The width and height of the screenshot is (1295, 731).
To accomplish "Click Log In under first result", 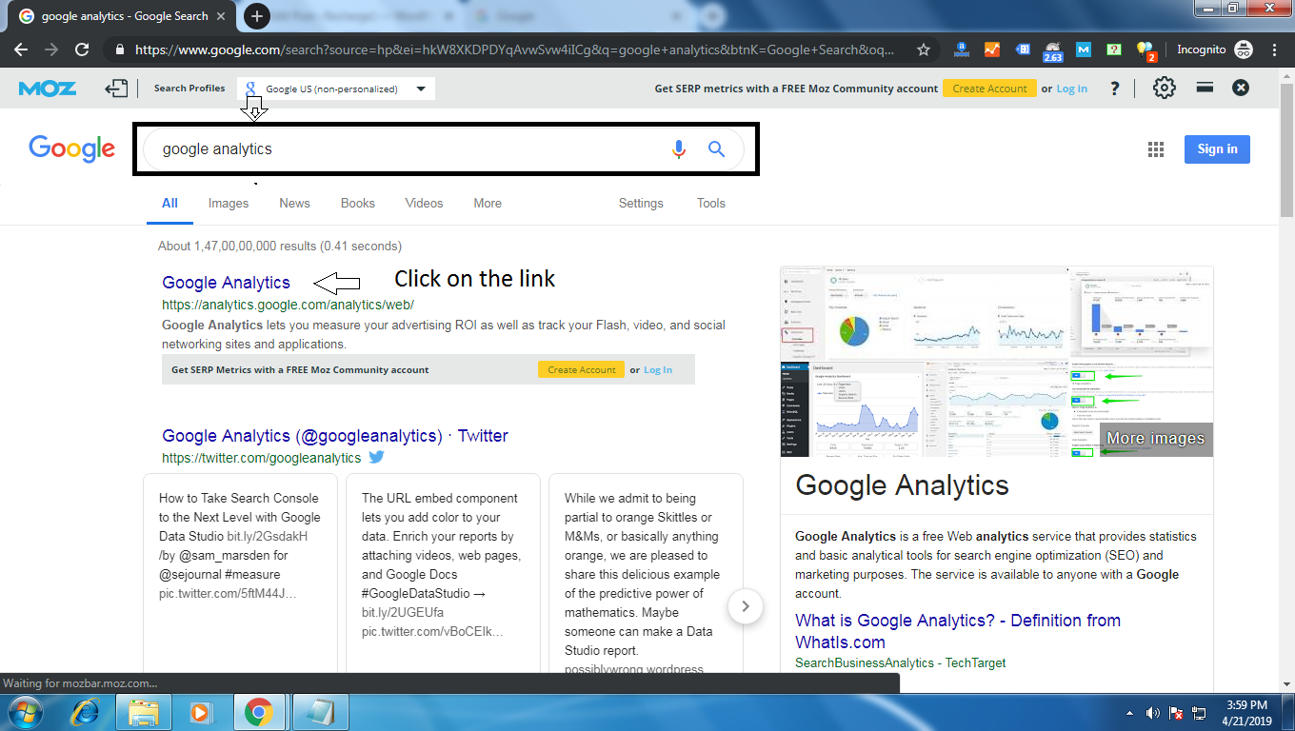I will pos(658,369).
